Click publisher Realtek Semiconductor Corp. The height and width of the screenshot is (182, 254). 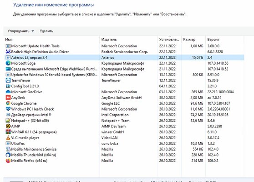[x=125, y=52]
